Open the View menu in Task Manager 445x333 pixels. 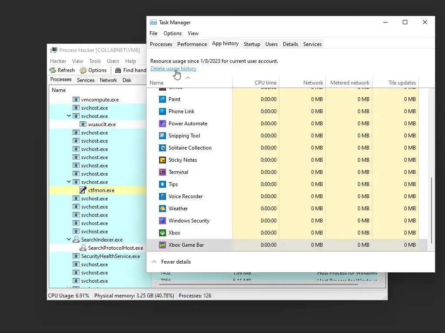[193, 33]
